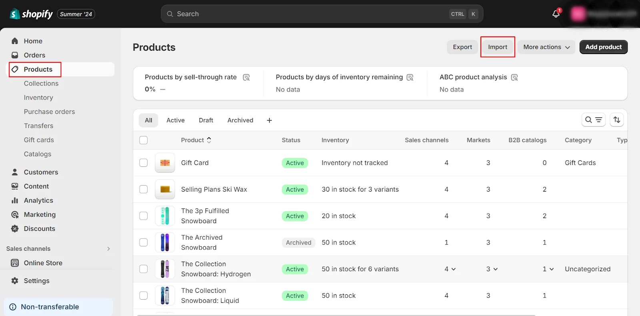Click the Uncategorized category cell
The height and width of the screenshot is (316, 640).
588,269
